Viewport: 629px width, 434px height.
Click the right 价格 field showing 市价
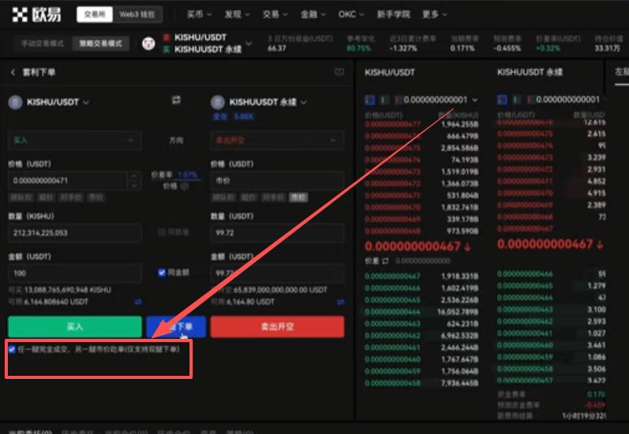pos(278,181)
